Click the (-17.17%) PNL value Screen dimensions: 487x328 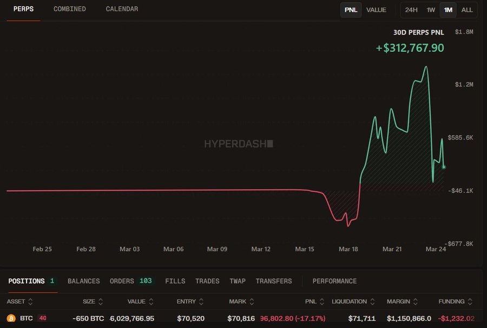(310, 318)
